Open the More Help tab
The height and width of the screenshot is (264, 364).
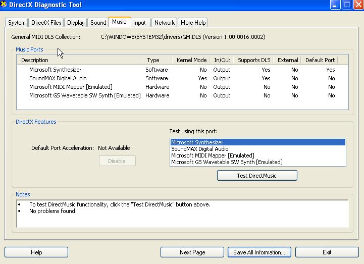(193, 23)
